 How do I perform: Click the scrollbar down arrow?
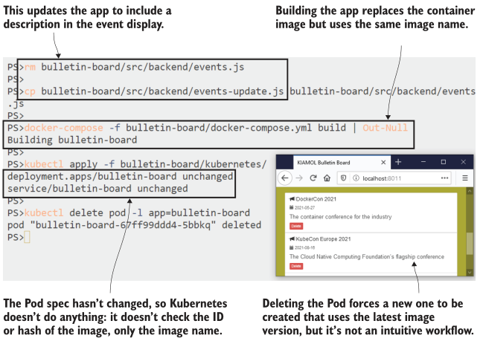[469, 271]
